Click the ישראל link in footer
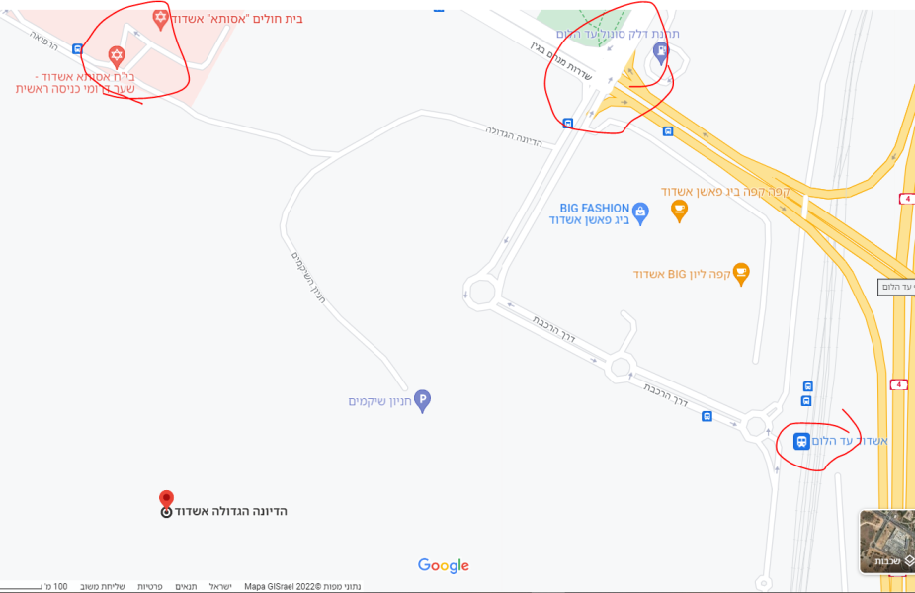Viewport: 915px width, 593px height. (x=220, y=587)
